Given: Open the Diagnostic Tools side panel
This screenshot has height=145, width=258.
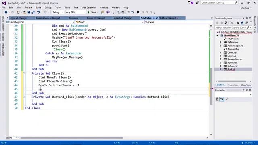Looking at the screenshot, I should 255,24.
